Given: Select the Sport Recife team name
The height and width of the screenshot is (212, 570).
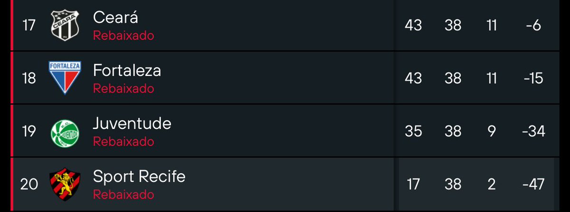Looking at the screenshot, I should [139, 176].
